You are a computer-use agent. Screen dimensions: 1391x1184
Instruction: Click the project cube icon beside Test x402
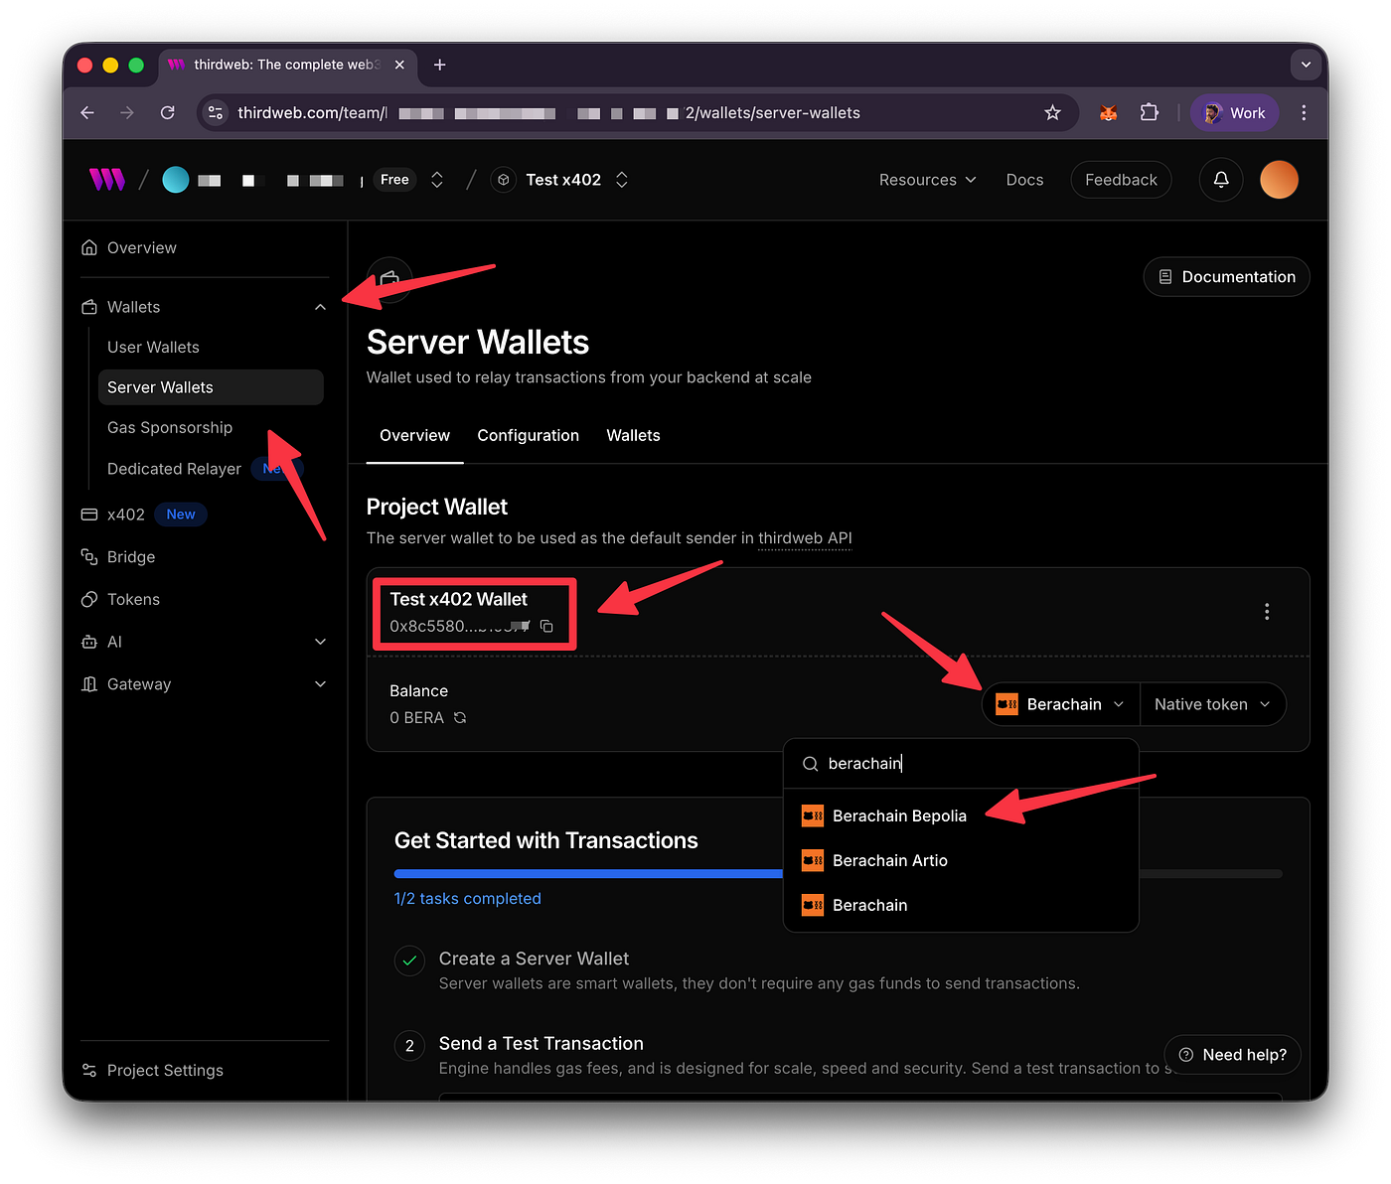(504, 180)
